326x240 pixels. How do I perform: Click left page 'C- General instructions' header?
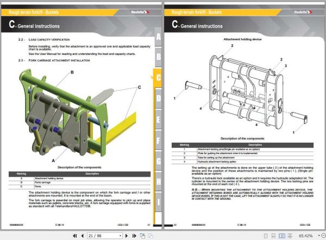pyautogui.click(x=34, y=25)
